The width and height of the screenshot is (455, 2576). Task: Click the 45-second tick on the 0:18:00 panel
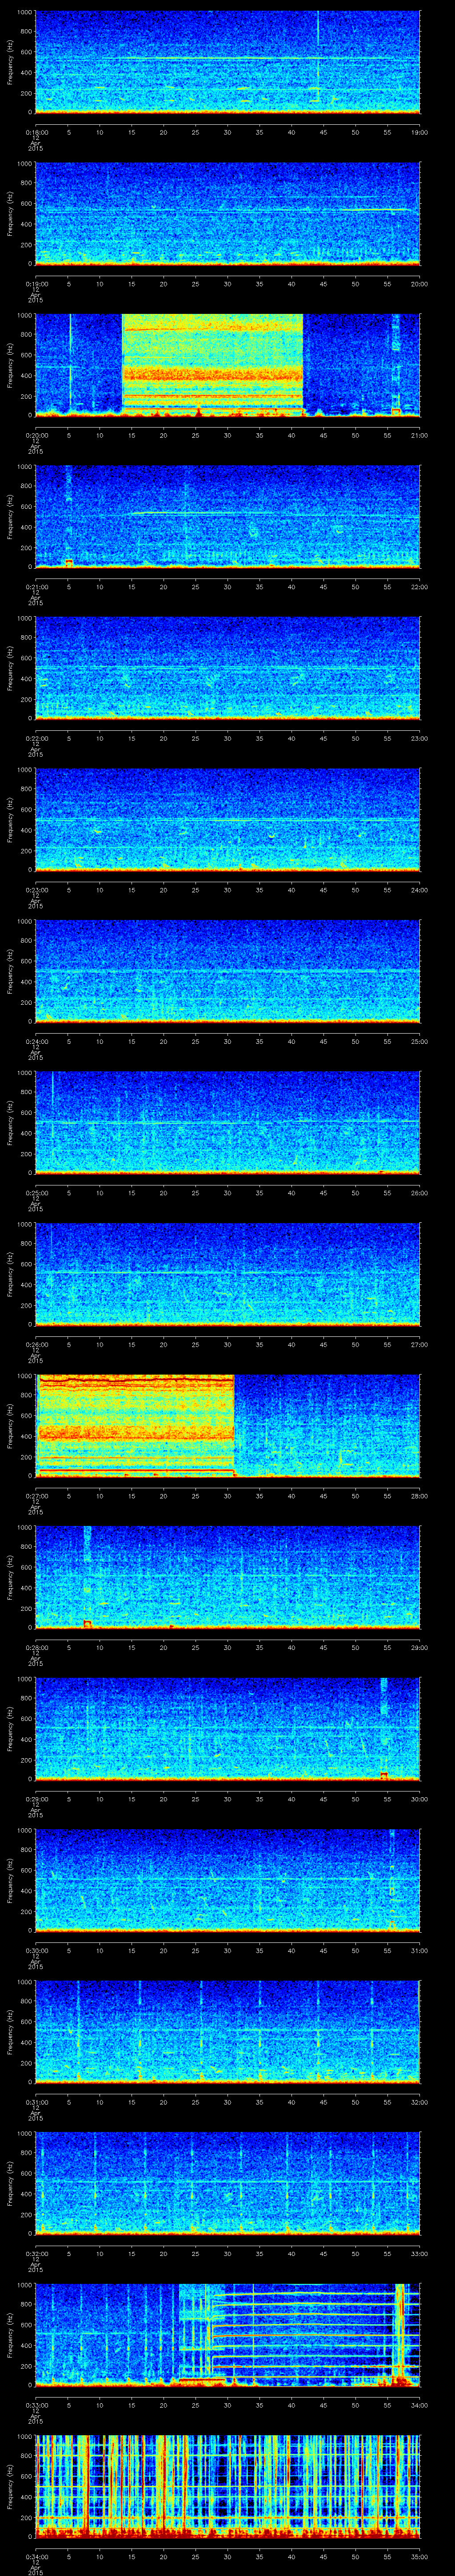pyautogui.click(x=323, y=132)
